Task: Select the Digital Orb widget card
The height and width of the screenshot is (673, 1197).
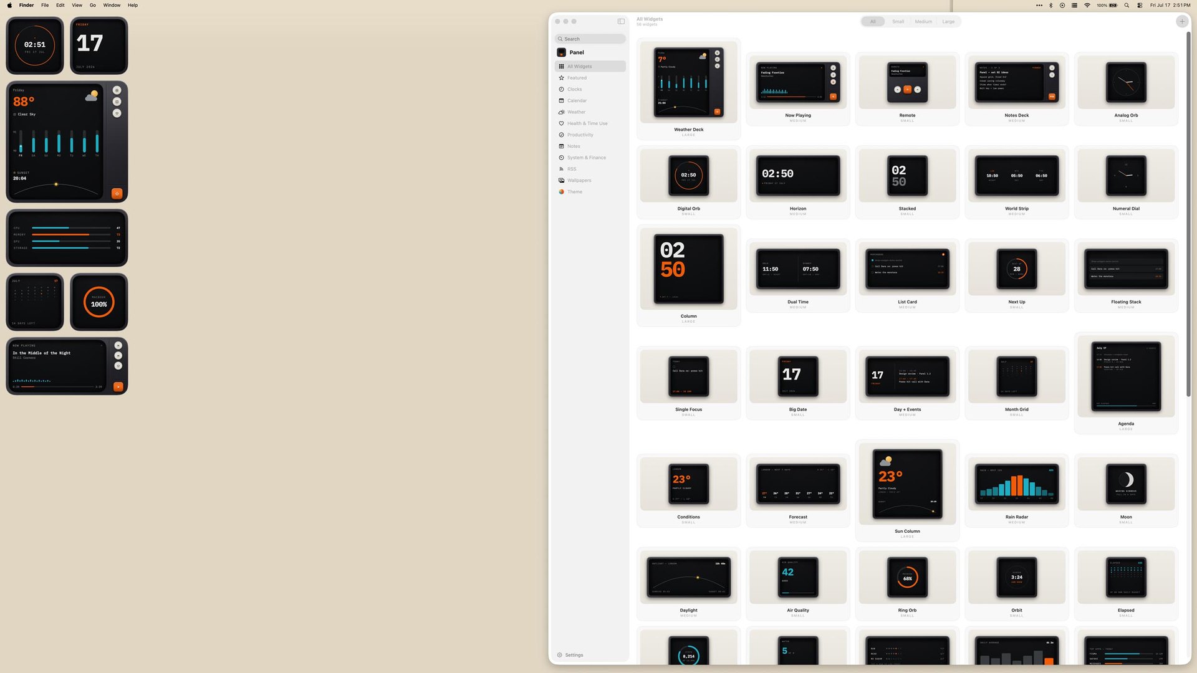Action: pyautogui.click(x=688, y=182)
